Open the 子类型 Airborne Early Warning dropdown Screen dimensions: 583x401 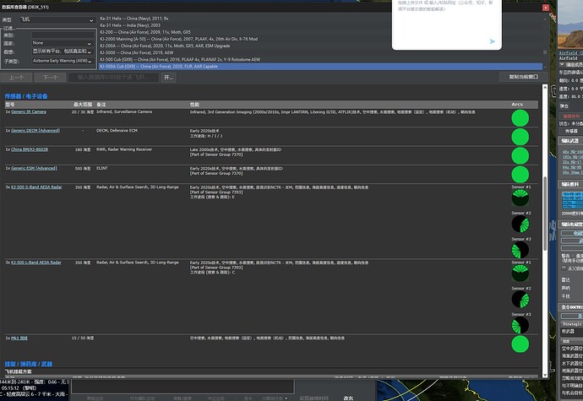point(61,61)
